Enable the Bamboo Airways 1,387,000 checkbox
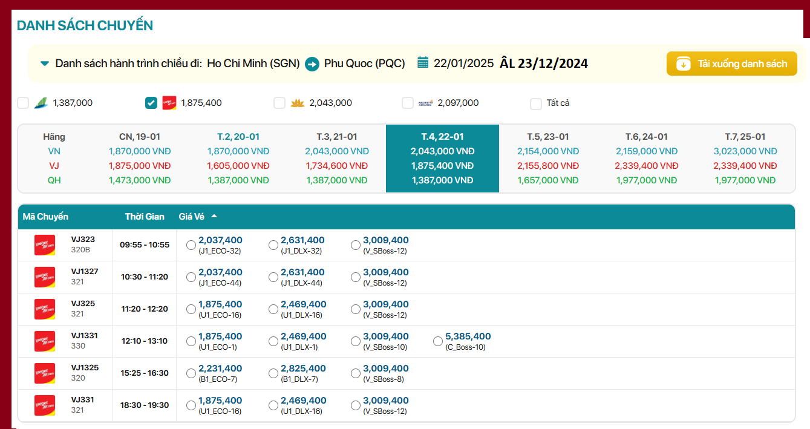 point(23,103)
